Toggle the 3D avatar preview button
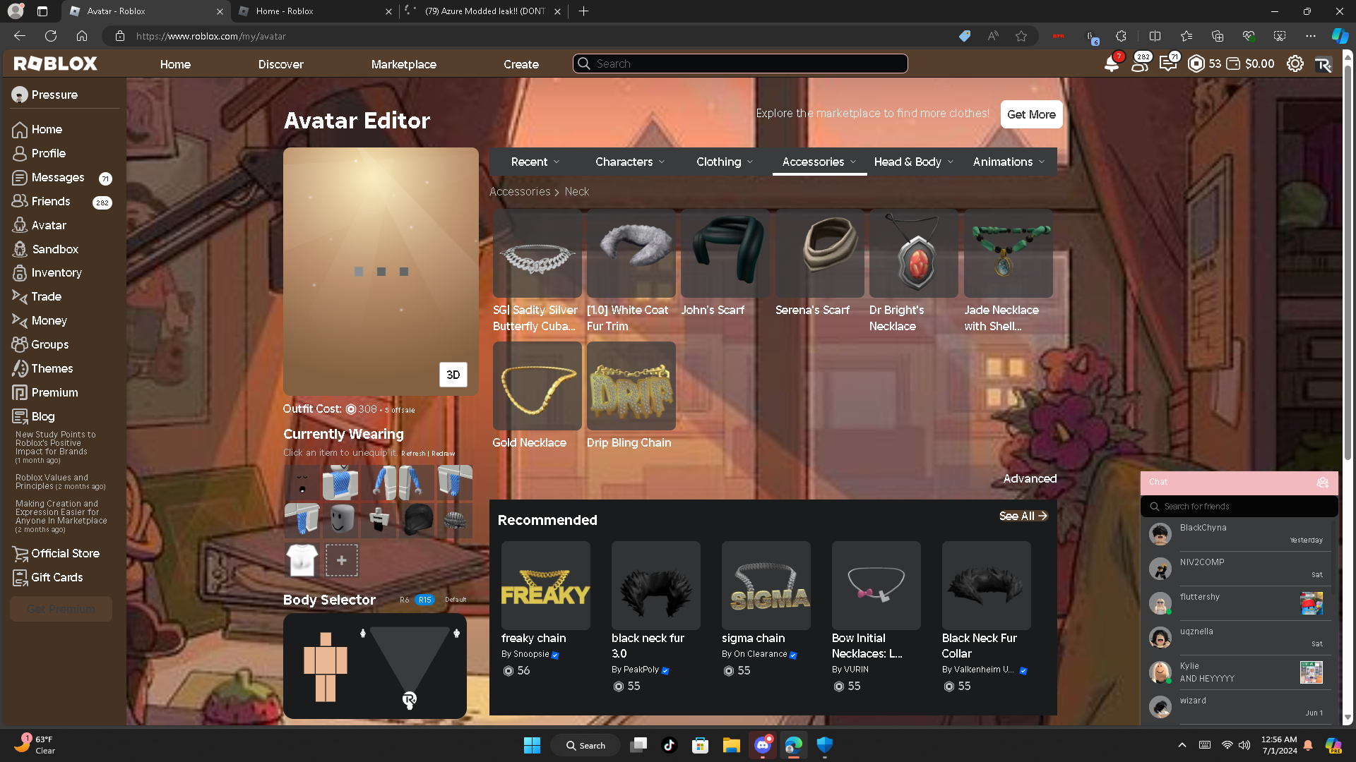The image size is (1356, 762). (x=453, y=375)
